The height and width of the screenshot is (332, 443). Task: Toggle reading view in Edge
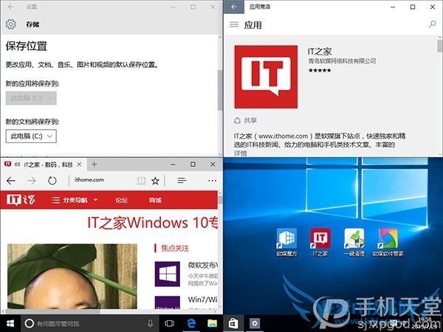click(141, 181)
